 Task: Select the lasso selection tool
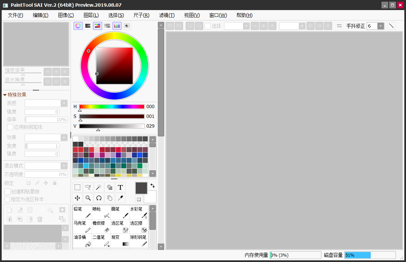pos(88,187)
